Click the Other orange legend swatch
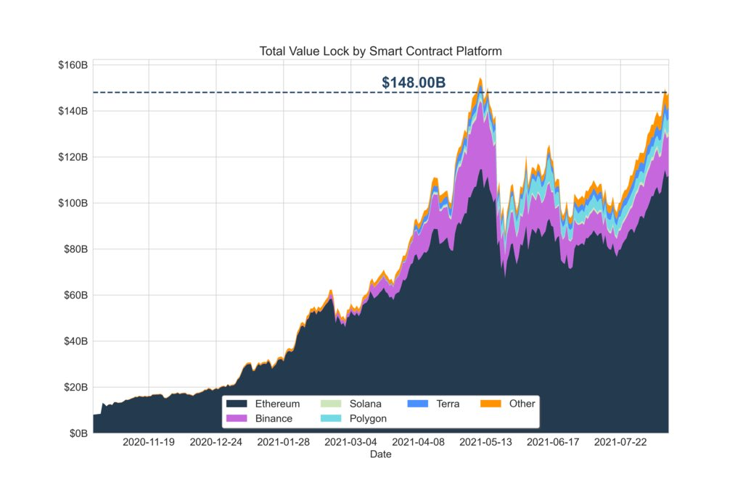743x495 pixels. tap(490, 404)
